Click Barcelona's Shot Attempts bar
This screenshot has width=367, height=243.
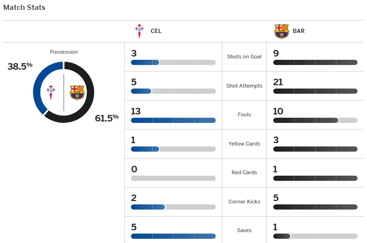(x=315, y=91)
